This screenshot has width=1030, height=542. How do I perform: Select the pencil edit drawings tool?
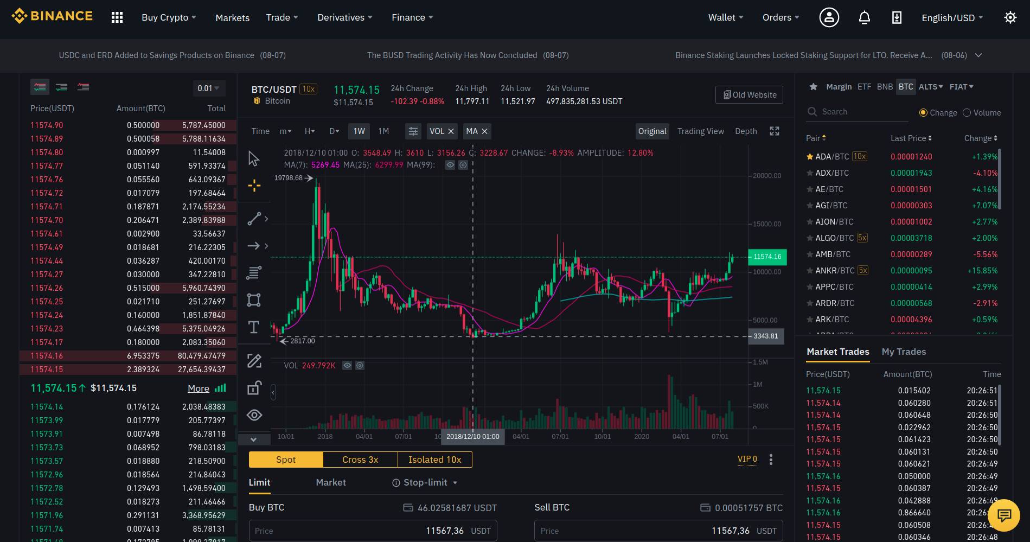[254, 361]
